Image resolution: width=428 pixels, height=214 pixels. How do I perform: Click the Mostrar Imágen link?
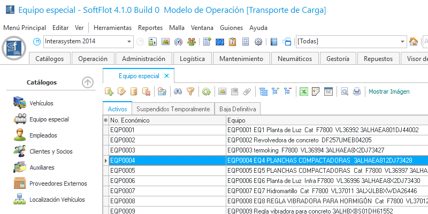coord(389,91)
